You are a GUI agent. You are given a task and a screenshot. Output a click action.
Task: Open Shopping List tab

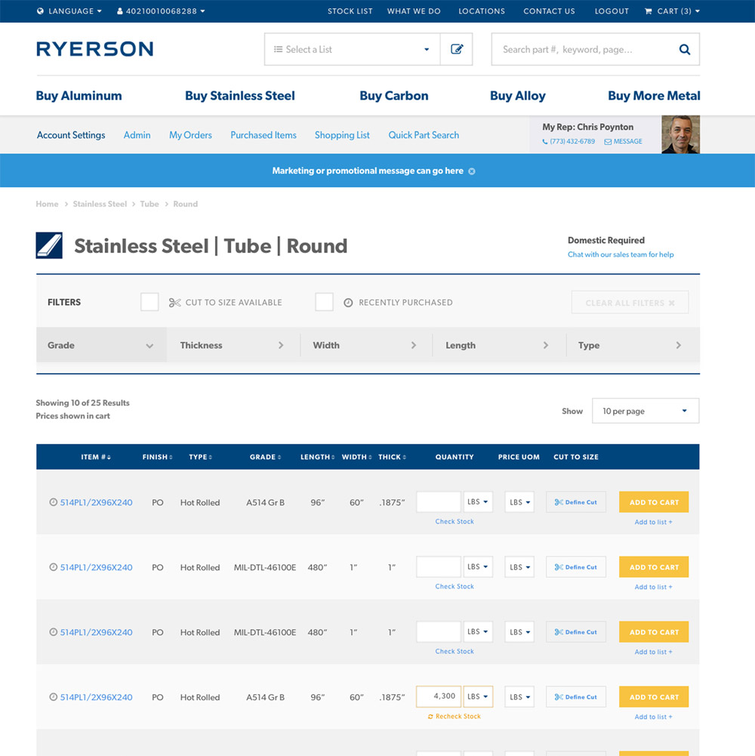[342, 135]
